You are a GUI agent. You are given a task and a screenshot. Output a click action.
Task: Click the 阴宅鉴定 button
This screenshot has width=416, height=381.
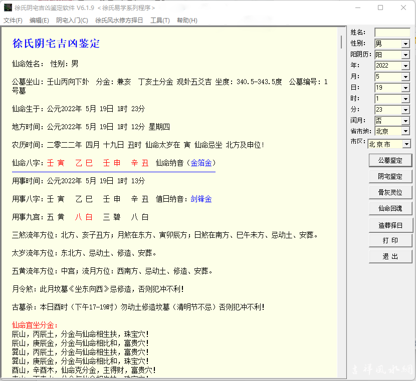pos(390,176)
